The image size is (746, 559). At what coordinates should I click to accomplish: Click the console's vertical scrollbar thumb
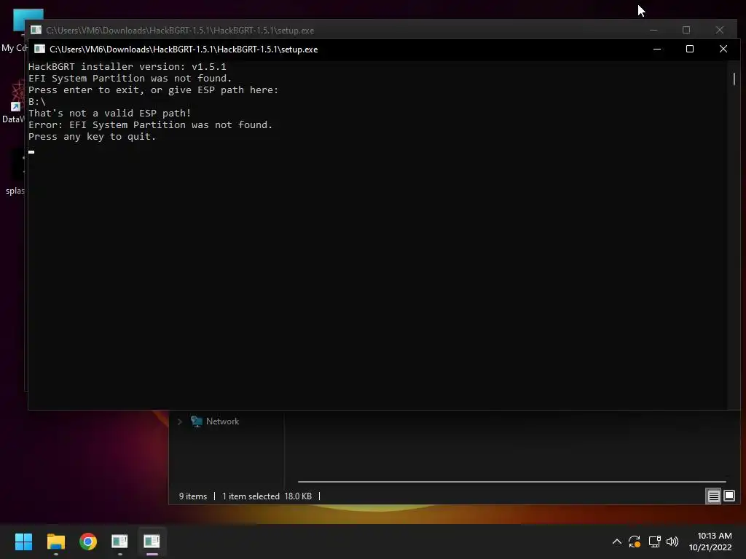click(734, 79)
